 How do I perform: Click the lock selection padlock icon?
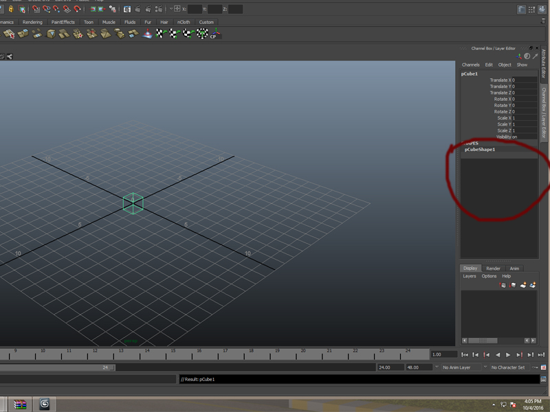(10, 8)
